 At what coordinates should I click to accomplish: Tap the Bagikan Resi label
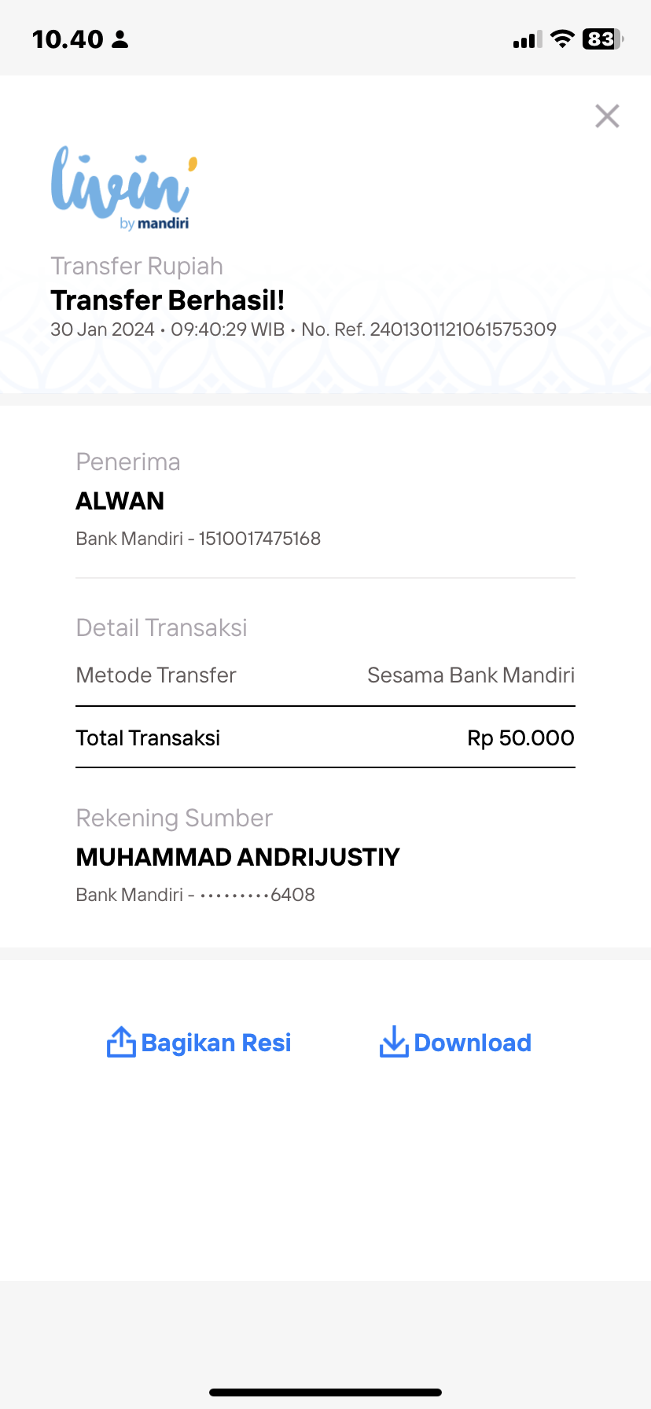tap(216, 1043)
